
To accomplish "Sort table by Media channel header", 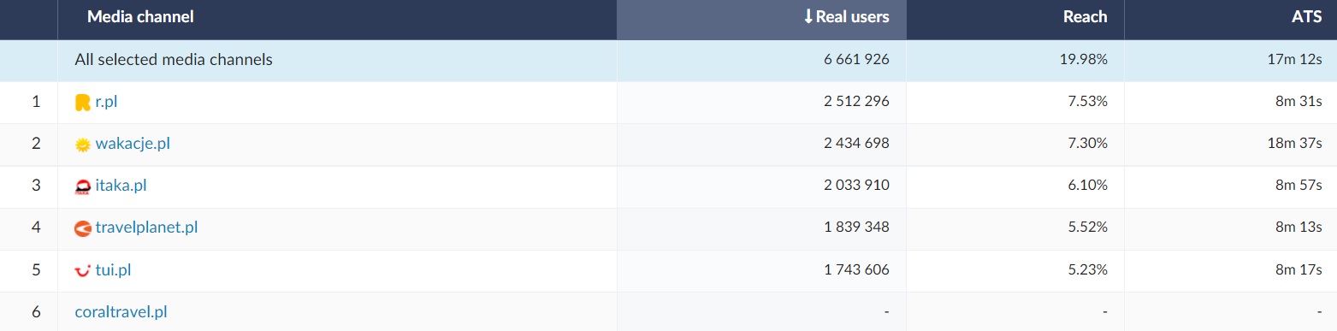I will coord(140,17).
